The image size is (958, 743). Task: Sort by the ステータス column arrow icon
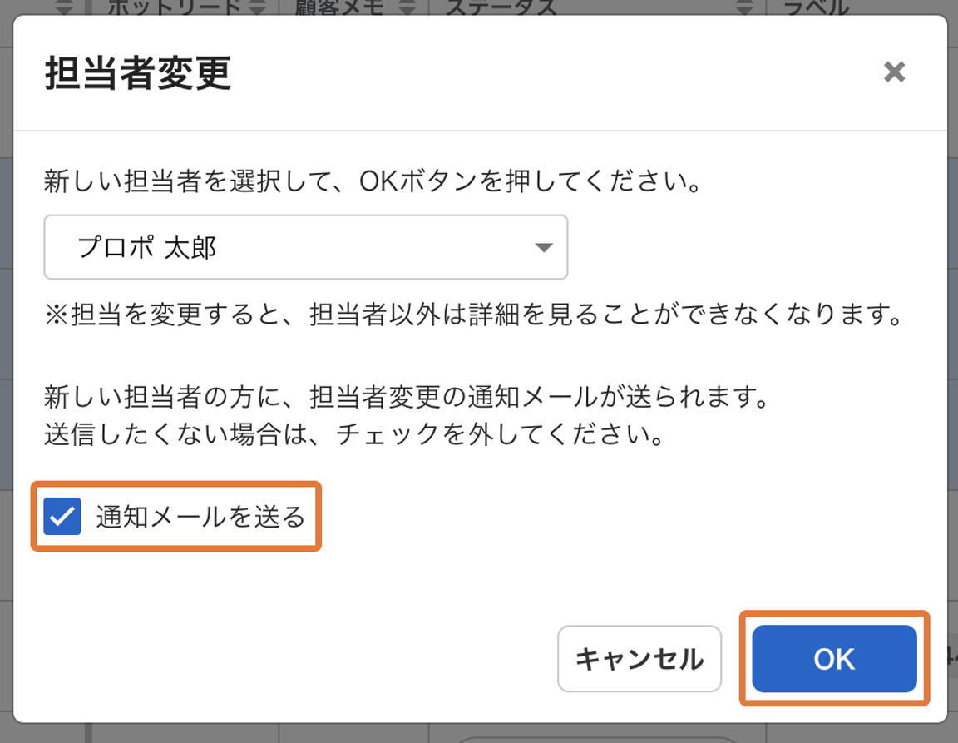743,7
